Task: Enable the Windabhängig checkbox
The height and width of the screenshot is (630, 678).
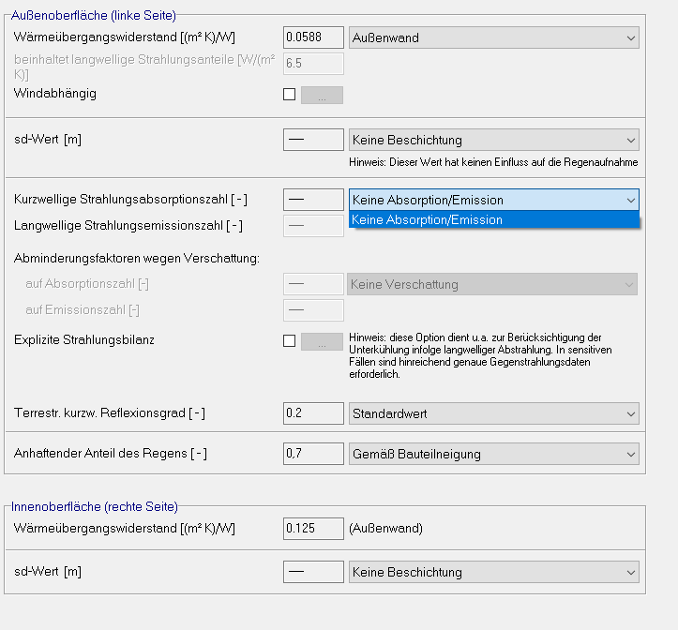Action: pos(289,94)
